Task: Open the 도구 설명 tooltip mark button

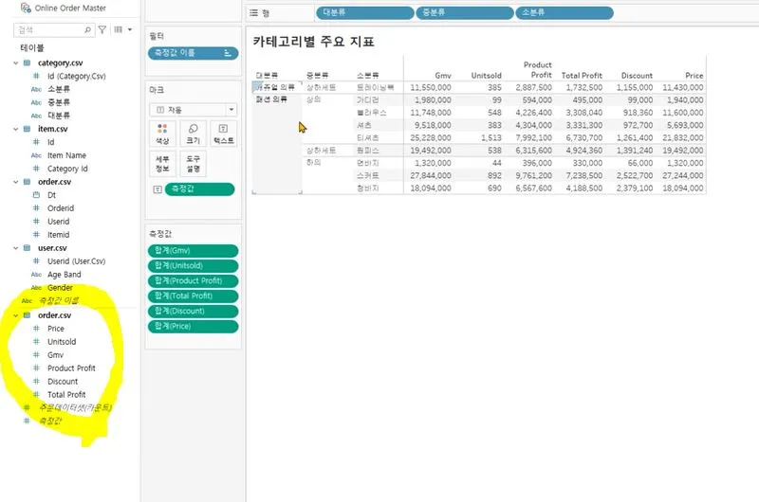Action: (194, 164)
